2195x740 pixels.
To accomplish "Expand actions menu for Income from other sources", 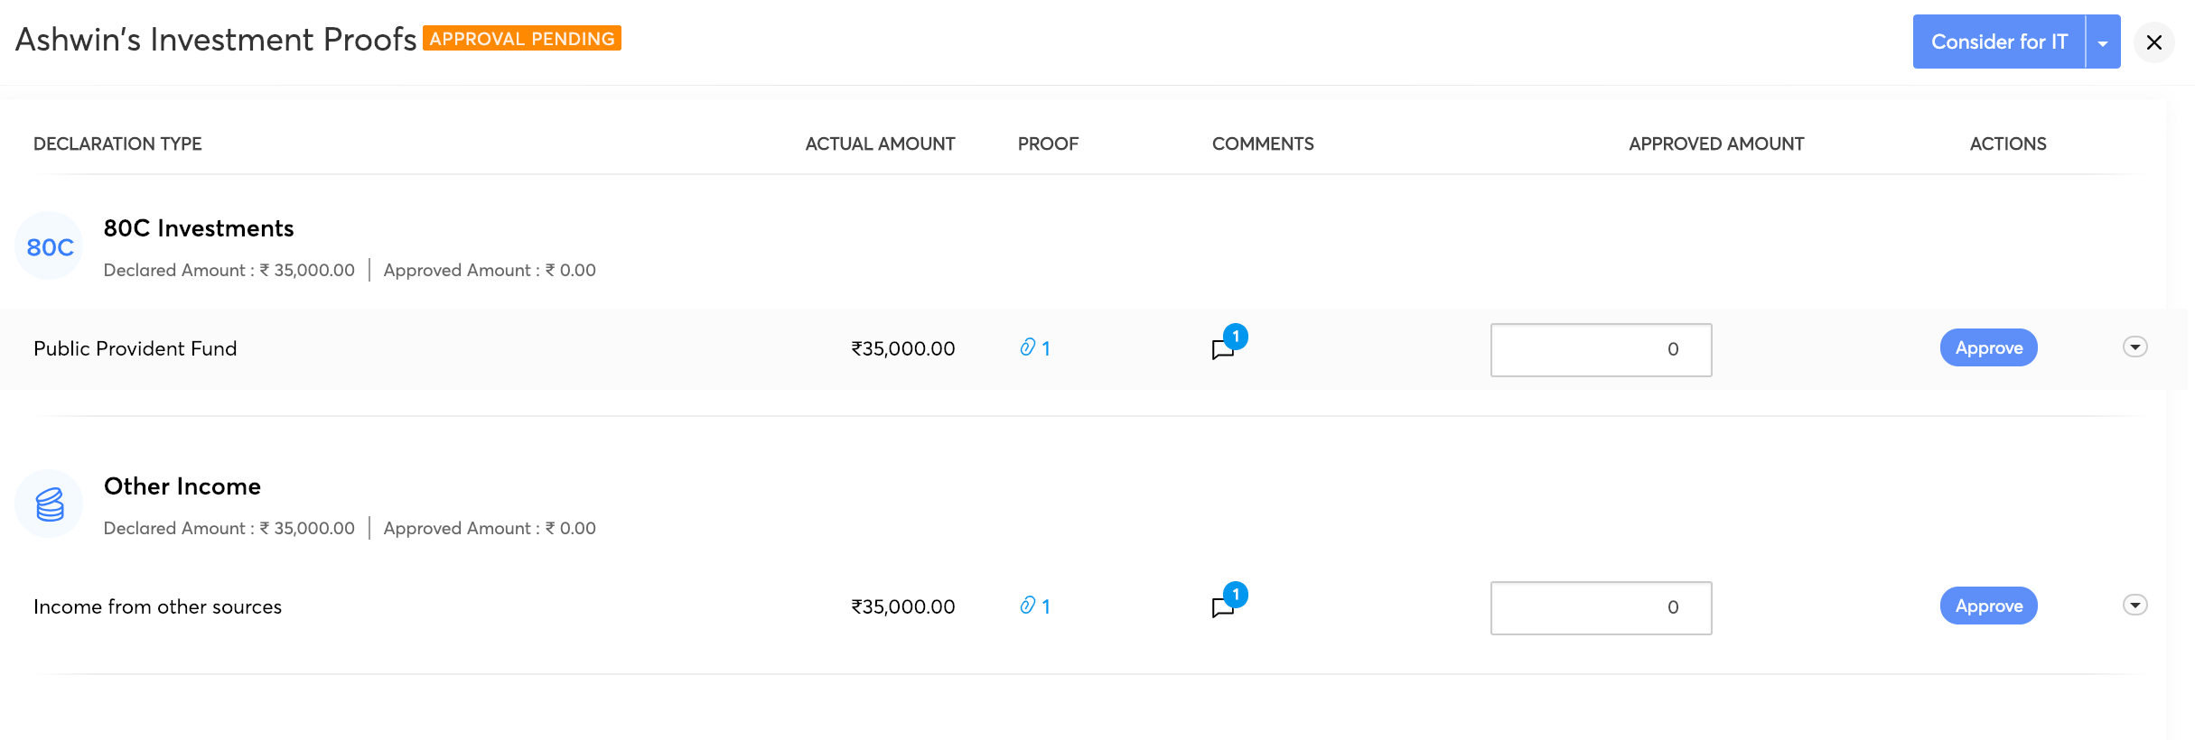I will pyautogui.click(x=2134, y=606).
